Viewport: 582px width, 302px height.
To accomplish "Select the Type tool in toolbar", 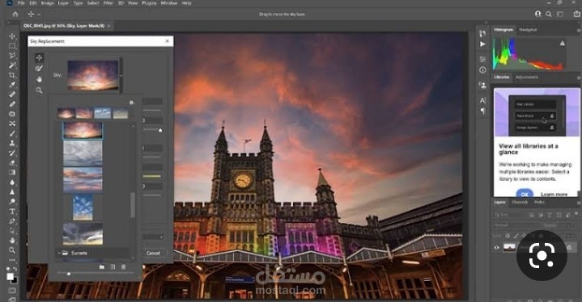I will coord(12,212).
